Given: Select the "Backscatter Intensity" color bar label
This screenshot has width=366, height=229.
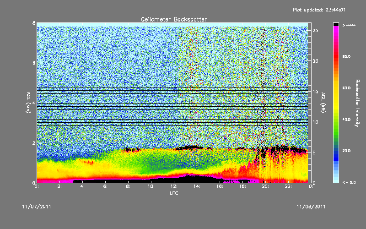Looking at the screenshot, I should (357, 103).
